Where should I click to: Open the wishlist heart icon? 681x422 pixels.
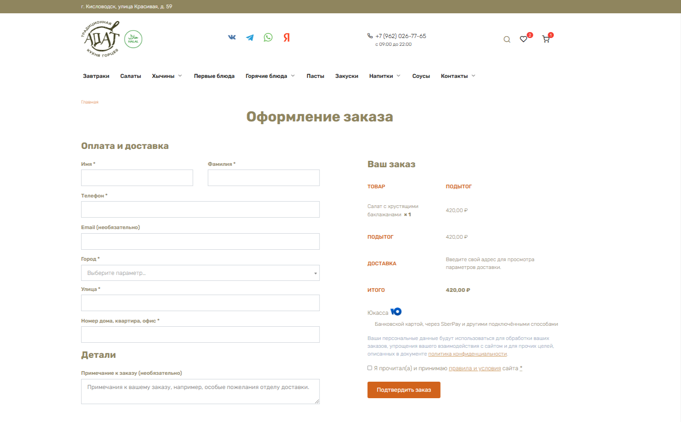pyautogui.click(x=524, y=39)
